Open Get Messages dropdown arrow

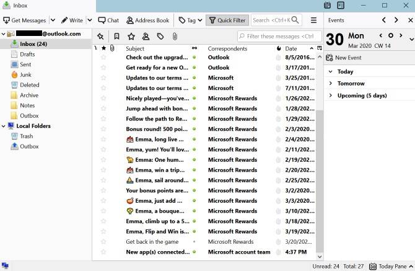pyautogui.click(x=53, y=20)
